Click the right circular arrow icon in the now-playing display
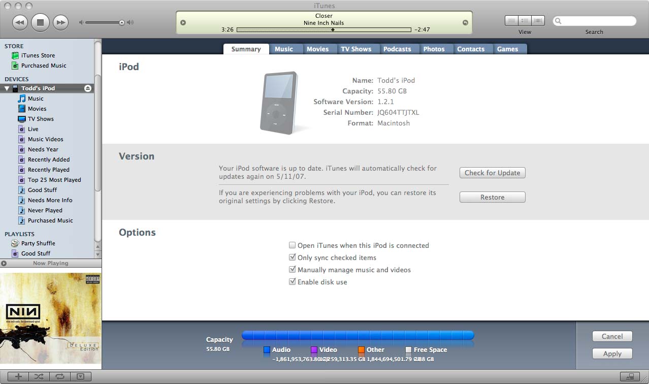 click(465, 22)
